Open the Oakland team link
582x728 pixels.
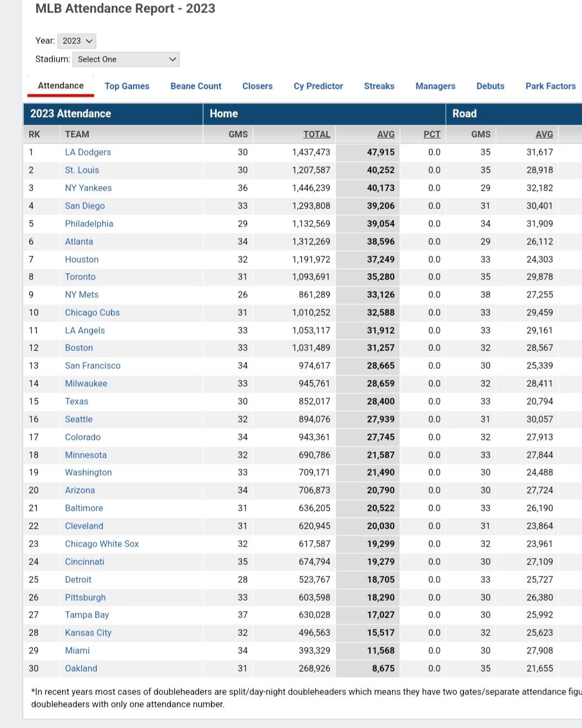81,668
